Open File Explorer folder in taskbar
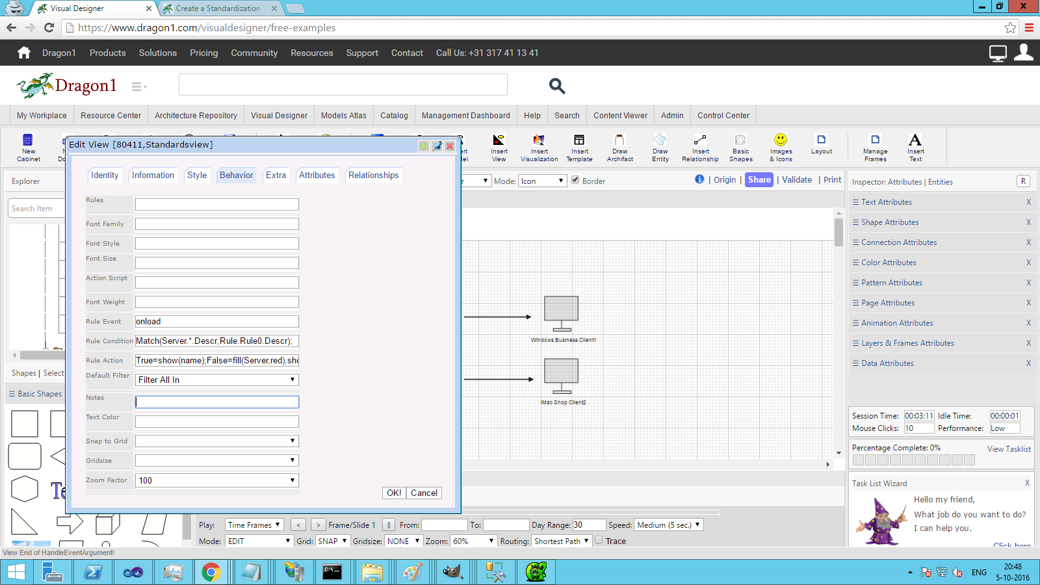 coord(372,572)
